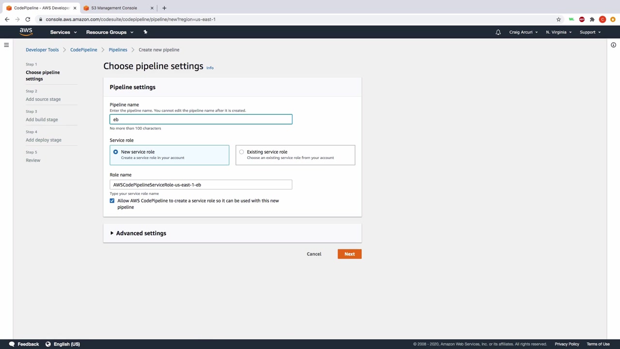Focus the Role name input field
Image resolution: width=620 pixels, height=349 pixels.
coord(201,185)
